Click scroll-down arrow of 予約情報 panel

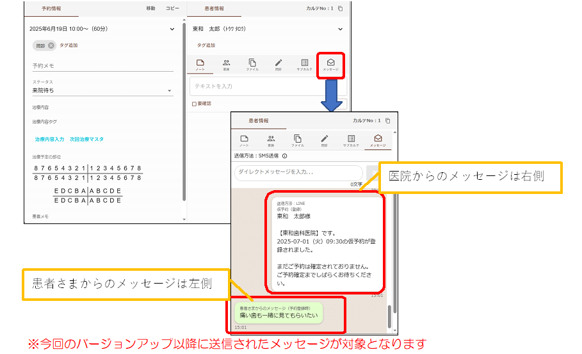pyautogui.click(x=184, y=220)
